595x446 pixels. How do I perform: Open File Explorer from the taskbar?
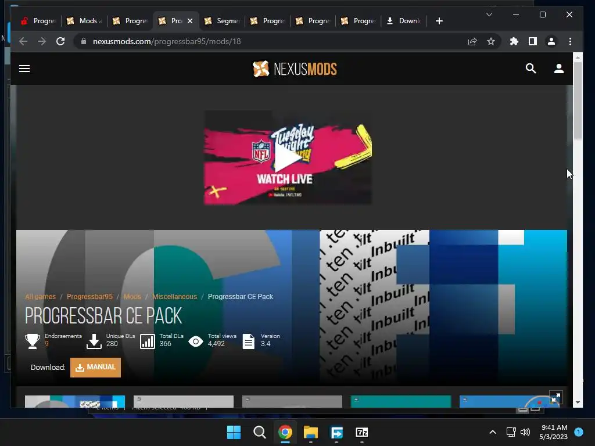click(x=310, y=432)
